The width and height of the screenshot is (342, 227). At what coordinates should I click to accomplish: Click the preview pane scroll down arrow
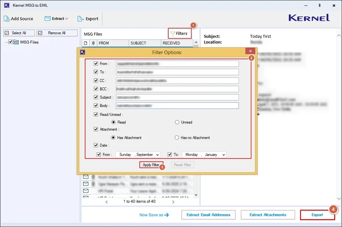click(x=338, y=198)
